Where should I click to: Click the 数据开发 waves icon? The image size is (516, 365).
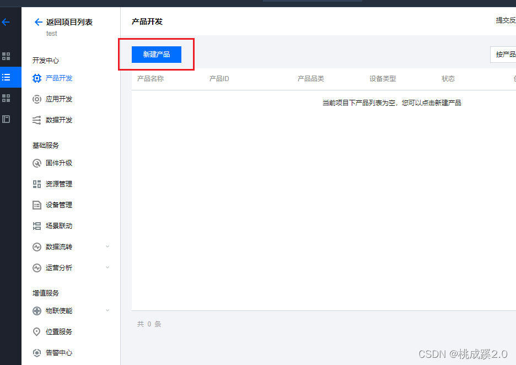click(37, 120)
